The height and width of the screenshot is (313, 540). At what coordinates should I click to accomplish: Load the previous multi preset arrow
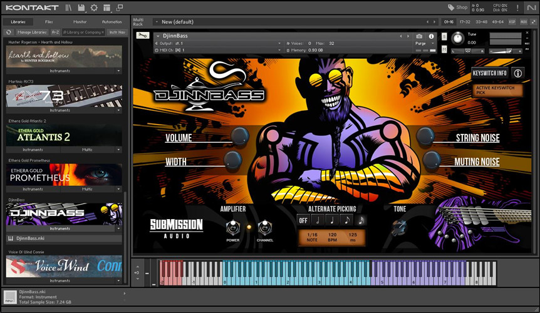tap(427, 22)
